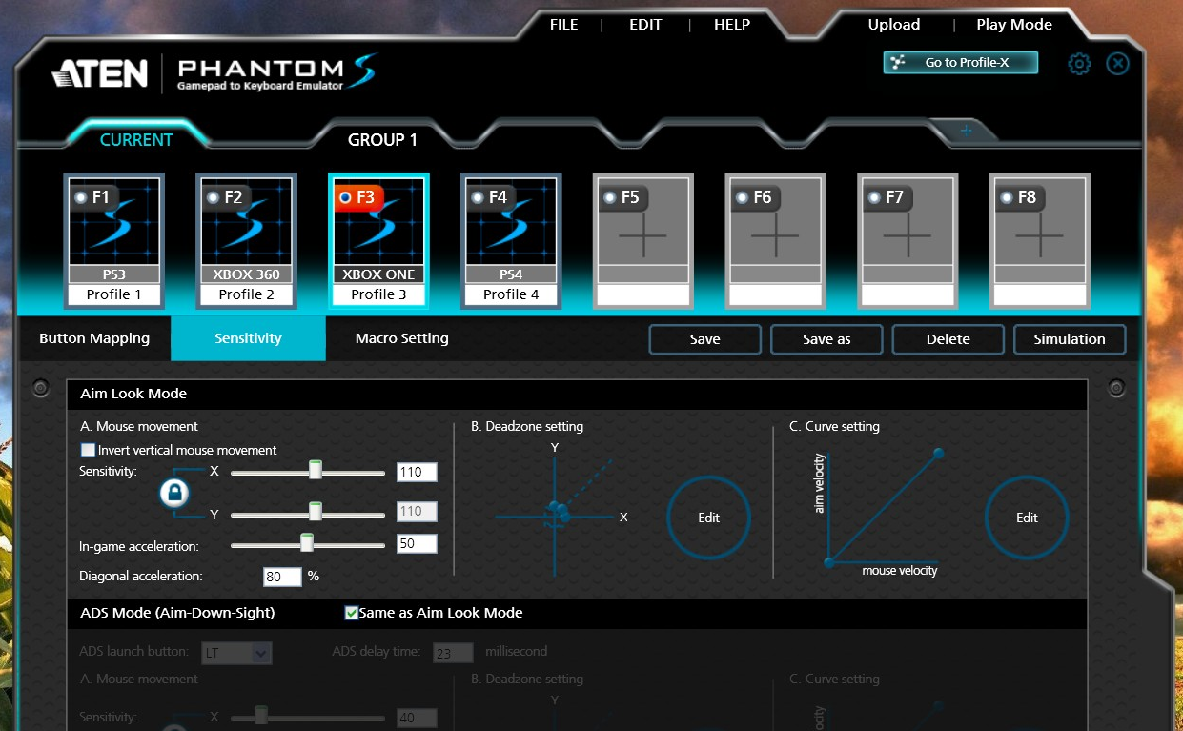
Task: Click the X sensitivity value field 110
Action: point(417,472)
